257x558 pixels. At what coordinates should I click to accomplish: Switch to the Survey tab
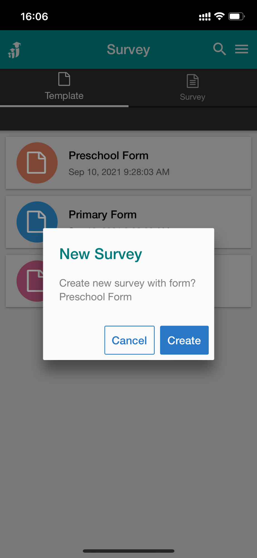click(x=192, y=88)
